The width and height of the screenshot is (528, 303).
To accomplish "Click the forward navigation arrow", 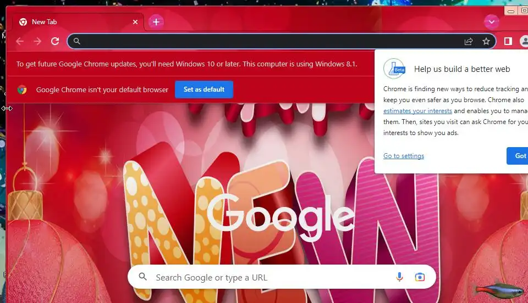I will click(37, 41).
